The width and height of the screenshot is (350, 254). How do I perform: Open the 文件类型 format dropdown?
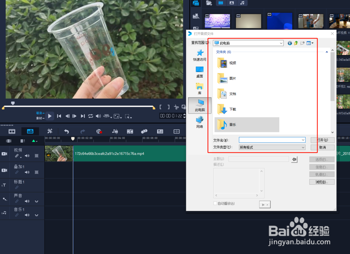272,147
